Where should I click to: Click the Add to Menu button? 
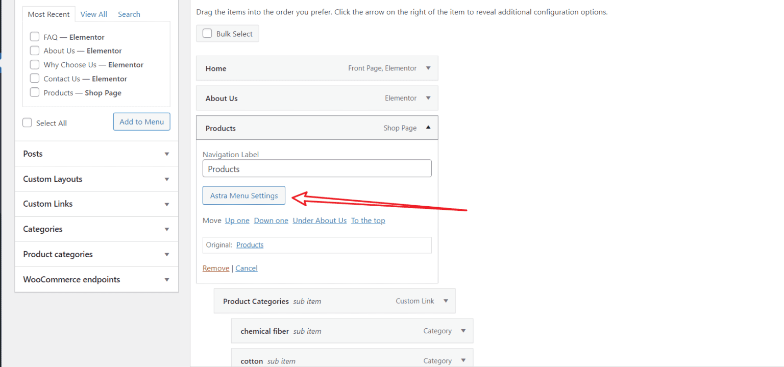(141, 122)
